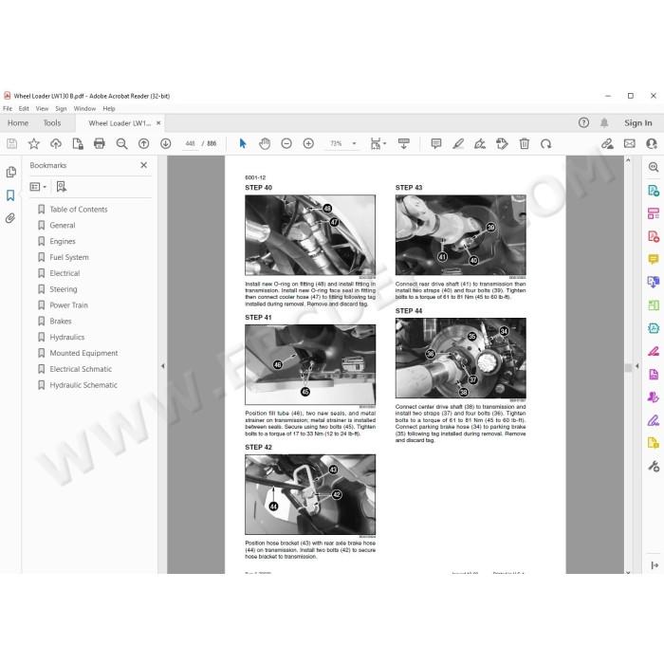Switch to the Home tab
664x664 pixels.
coord(18,123)
